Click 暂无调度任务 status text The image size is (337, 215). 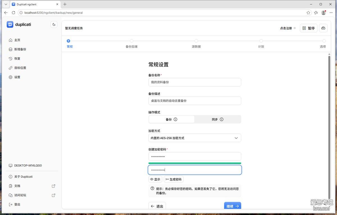click(74, 28)
